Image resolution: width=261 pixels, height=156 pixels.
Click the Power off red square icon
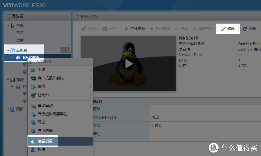(152, 29)
